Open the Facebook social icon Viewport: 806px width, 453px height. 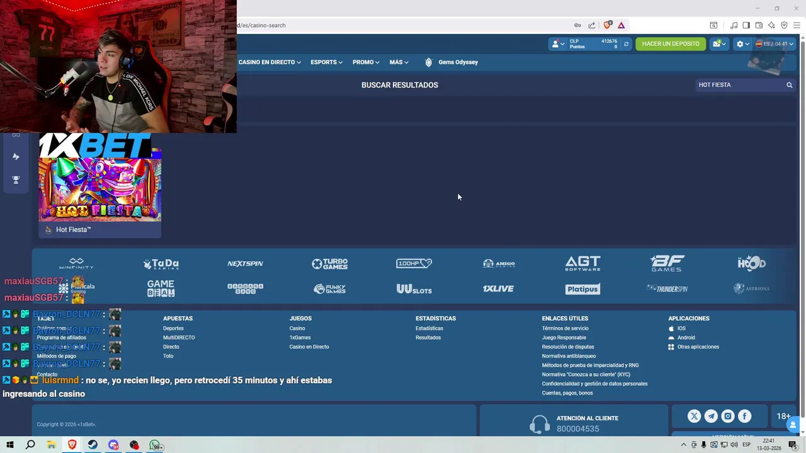click(x=744, y=416)
